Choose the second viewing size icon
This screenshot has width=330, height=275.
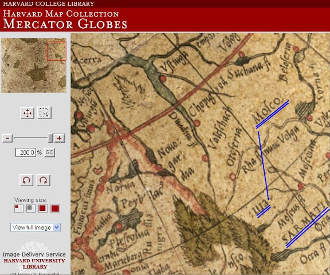coord(31,209)
